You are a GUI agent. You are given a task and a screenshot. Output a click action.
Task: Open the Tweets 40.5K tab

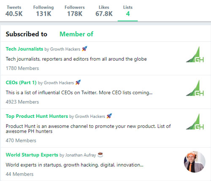pyautogui.click(x=14, y=11)
